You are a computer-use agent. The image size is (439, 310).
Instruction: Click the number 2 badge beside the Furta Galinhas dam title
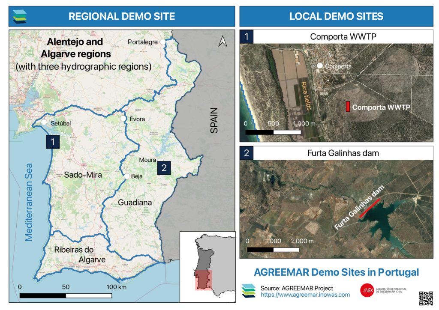click(x=247, y=153)
